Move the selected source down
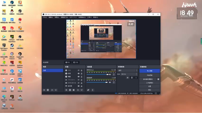The image size is (202, 113). tap(82, 90)
